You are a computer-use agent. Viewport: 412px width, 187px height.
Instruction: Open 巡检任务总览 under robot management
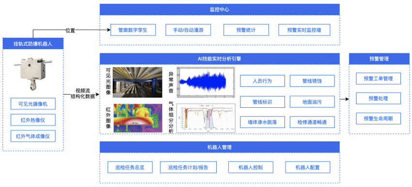pyautogui.click(x=130, y=167)
